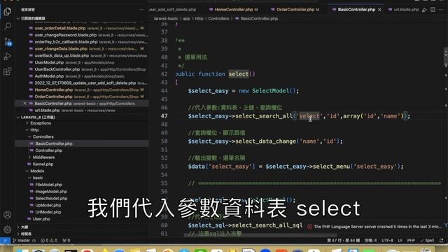
Task: Collapse the Controllers folder
Action: coord(43,137)
